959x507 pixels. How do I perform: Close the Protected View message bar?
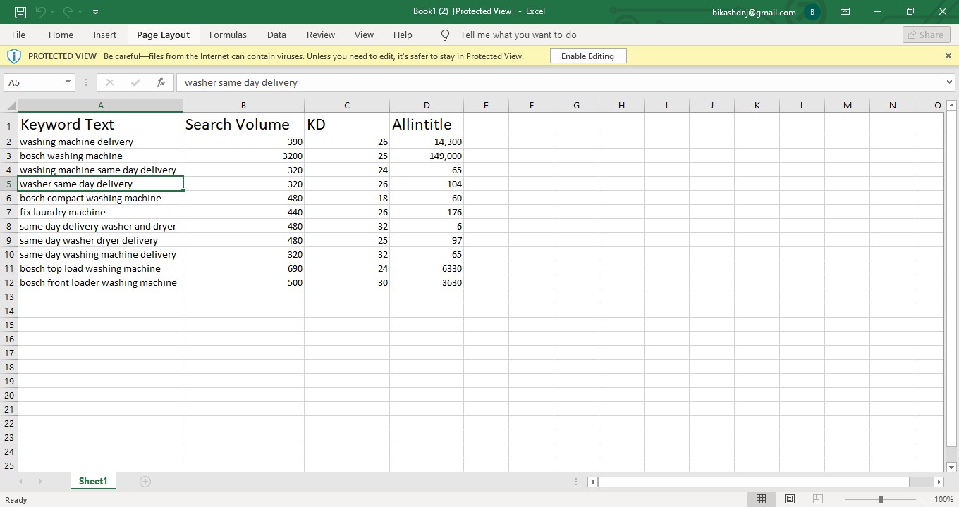[x=948, y=56]
